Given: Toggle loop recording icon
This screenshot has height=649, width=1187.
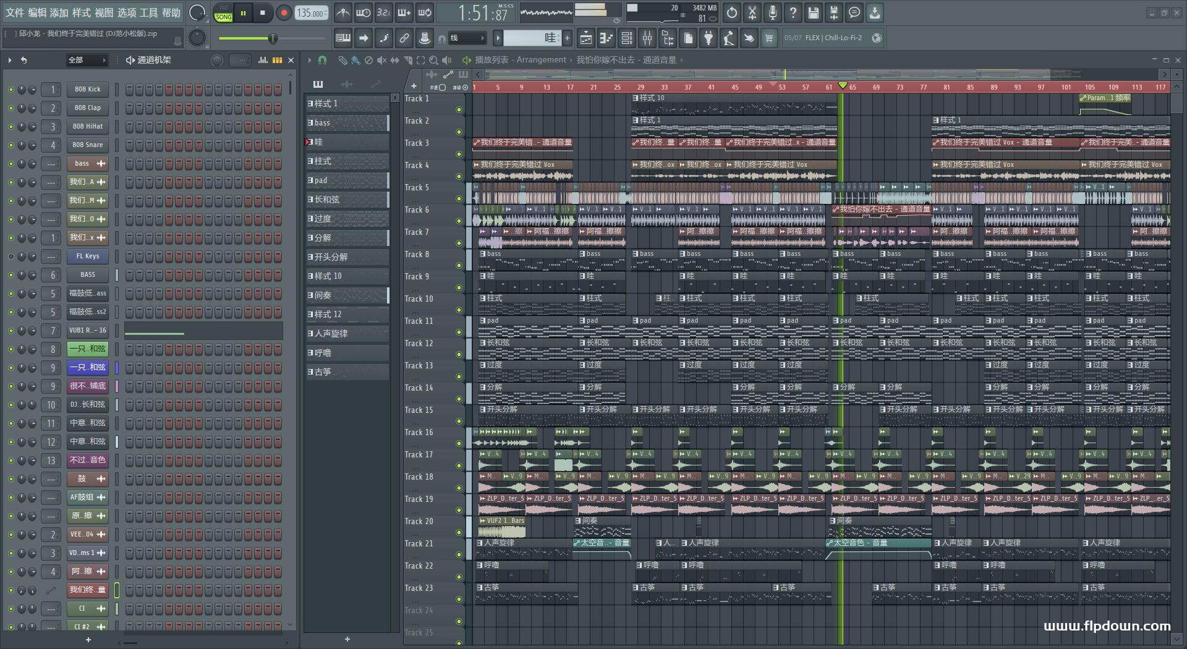Looking at the screenshot, I should [x=425, y=12].
